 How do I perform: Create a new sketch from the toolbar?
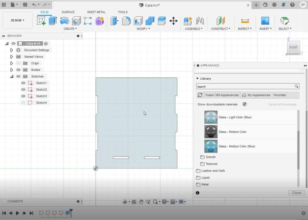[41, 21]
